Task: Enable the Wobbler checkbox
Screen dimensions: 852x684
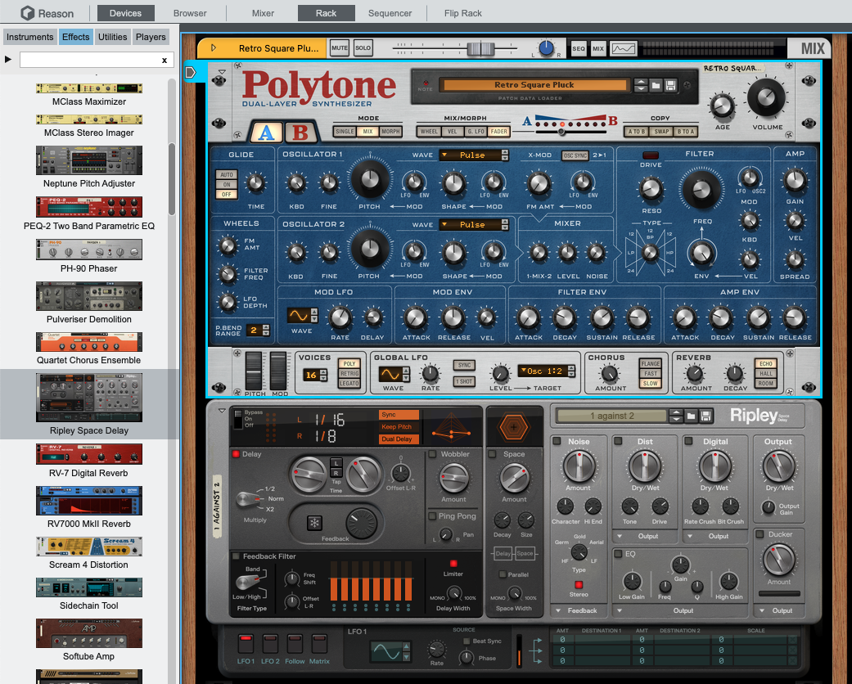Action: (x=432, y=453)
